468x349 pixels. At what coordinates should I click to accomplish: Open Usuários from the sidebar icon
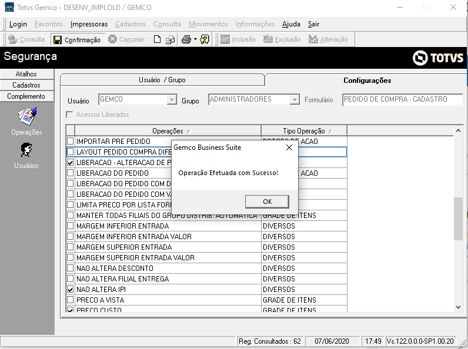tap(26, 150)
